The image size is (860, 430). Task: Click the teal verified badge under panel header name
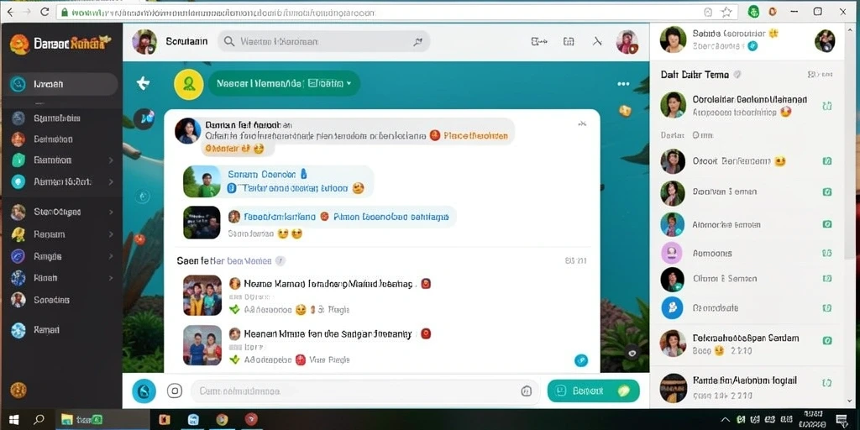click(x=753, y=47)
